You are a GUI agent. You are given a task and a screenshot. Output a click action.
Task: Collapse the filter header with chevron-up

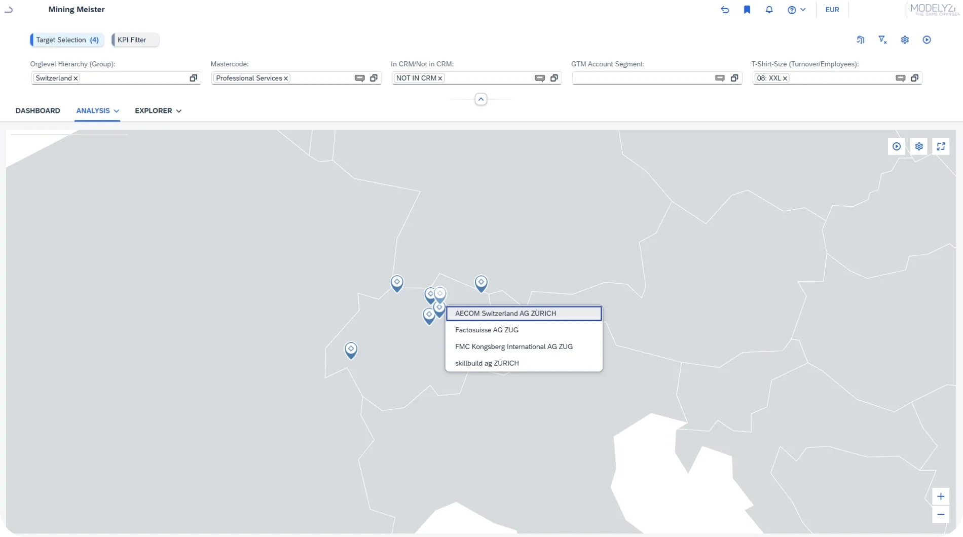(x=481, y=99)
